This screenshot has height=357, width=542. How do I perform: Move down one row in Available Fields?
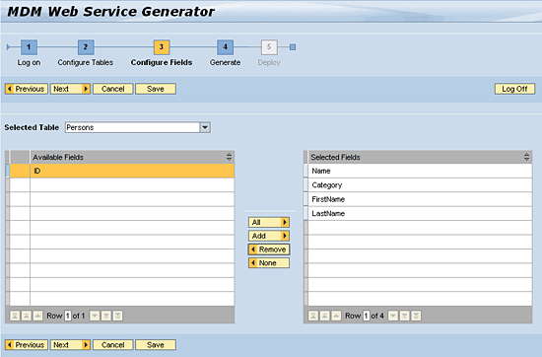tap(95, 316)
